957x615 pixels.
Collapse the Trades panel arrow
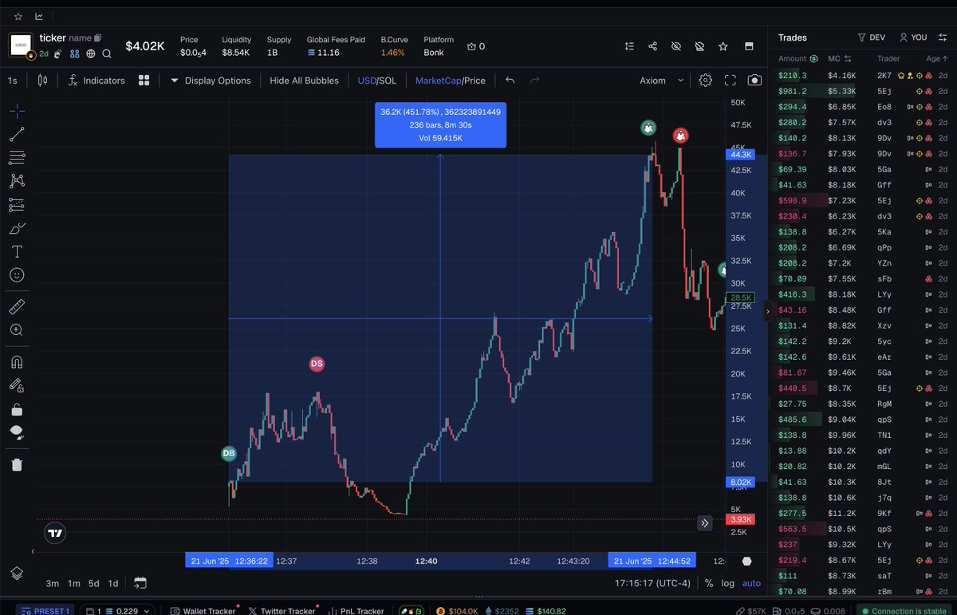click(768, 310)
